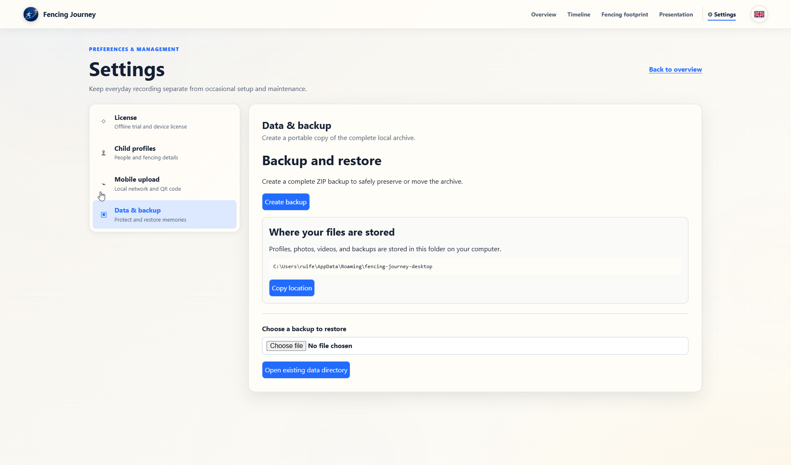
Task: Switch to the Presentation nav item
Action: coord(676,14)
